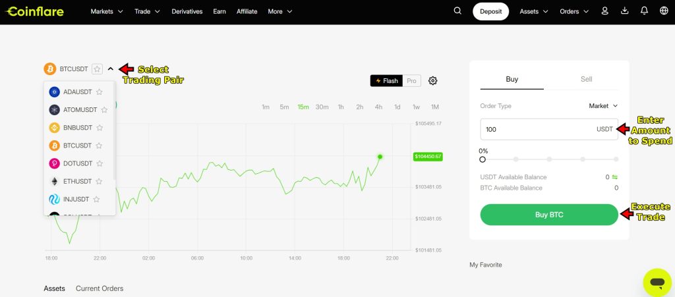Click the ADAUSDT coin icon

[x=54, y=92]
